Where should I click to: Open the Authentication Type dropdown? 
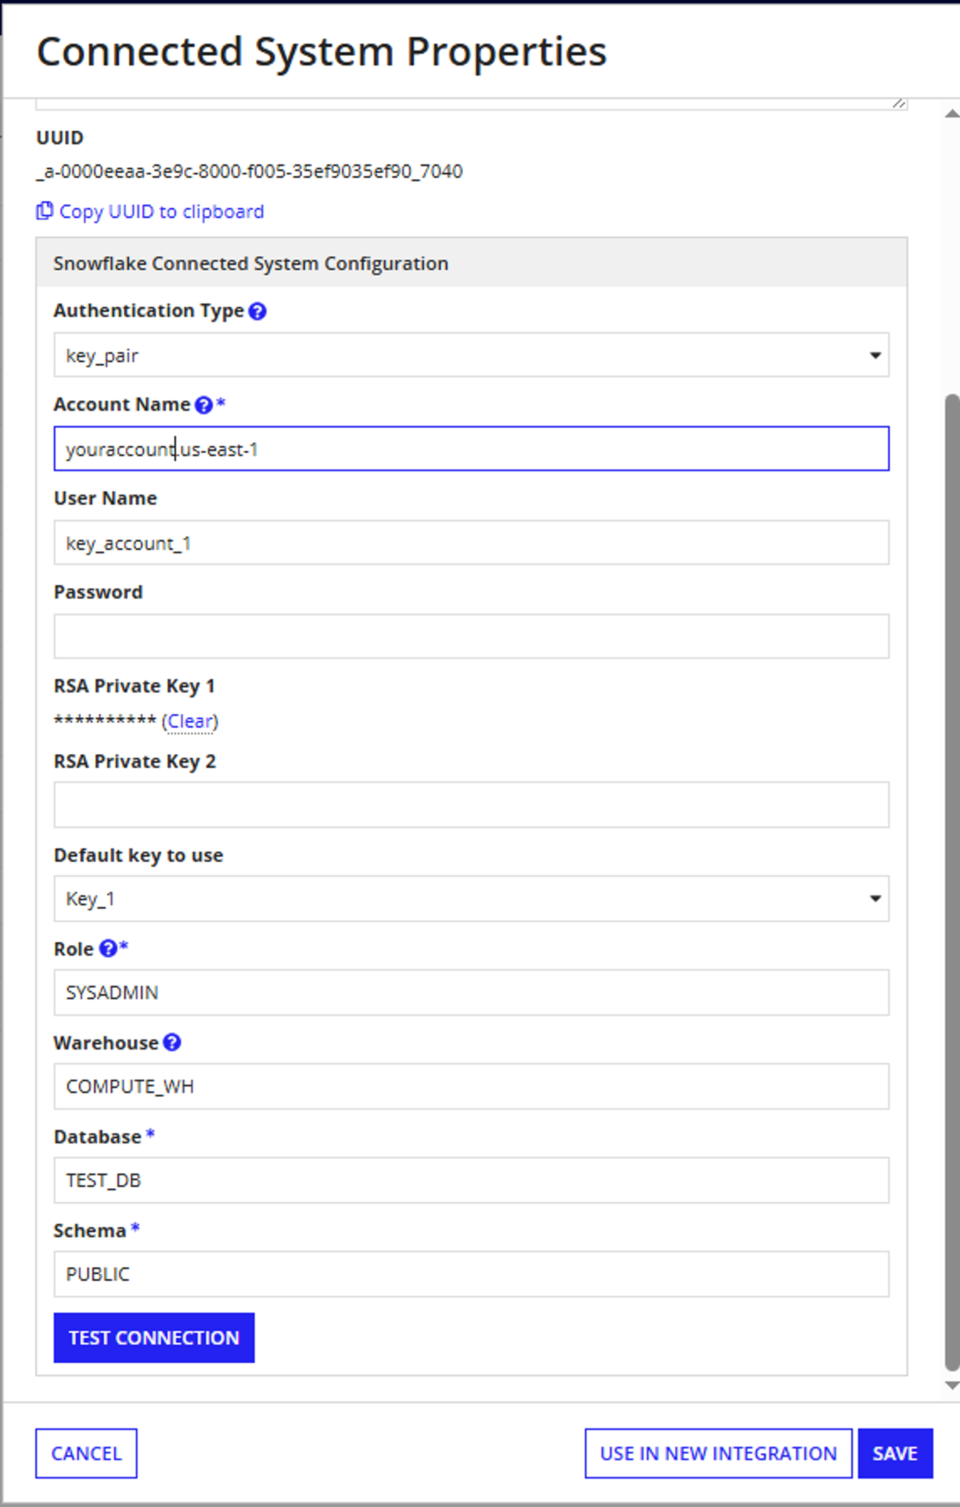(471, 355)
